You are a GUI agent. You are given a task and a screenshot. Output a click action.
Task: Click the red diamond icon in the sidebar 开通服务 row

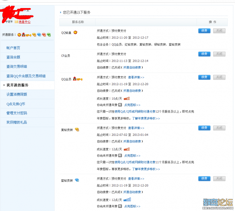[x=44, y=35]
